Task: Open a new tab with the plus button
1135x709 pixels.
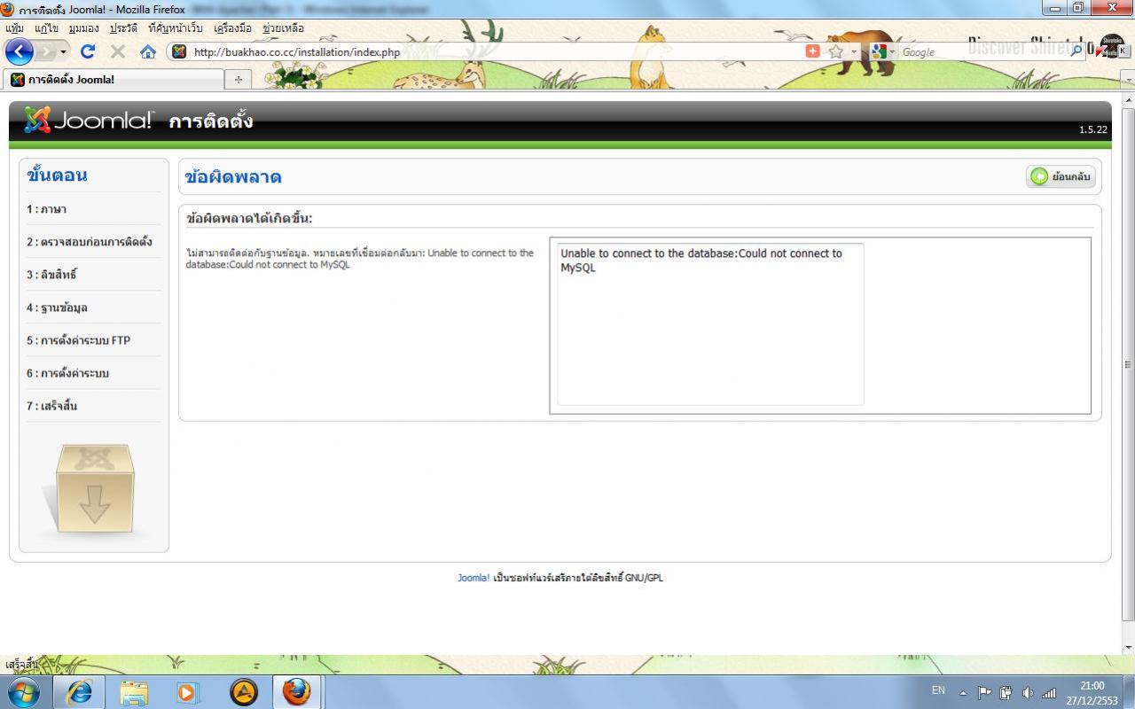Action: click(x=238, y=80)
